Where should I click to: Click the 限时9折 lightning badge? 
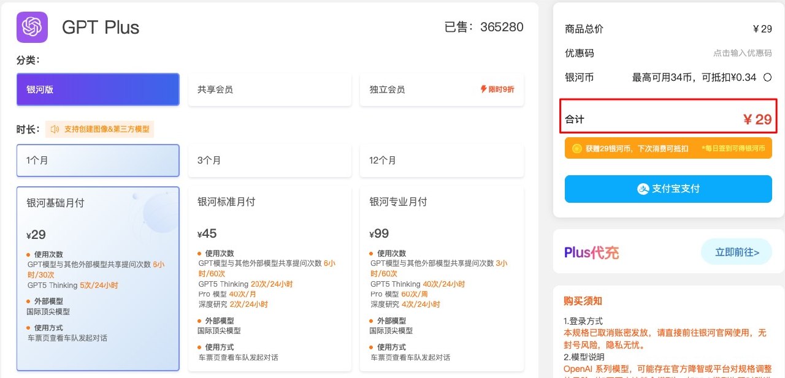point(497,89)
